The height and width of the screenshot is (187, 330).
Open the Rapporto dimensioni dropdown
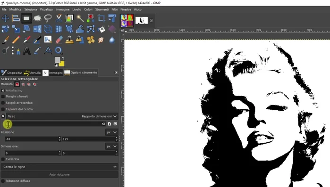(99, 116)
